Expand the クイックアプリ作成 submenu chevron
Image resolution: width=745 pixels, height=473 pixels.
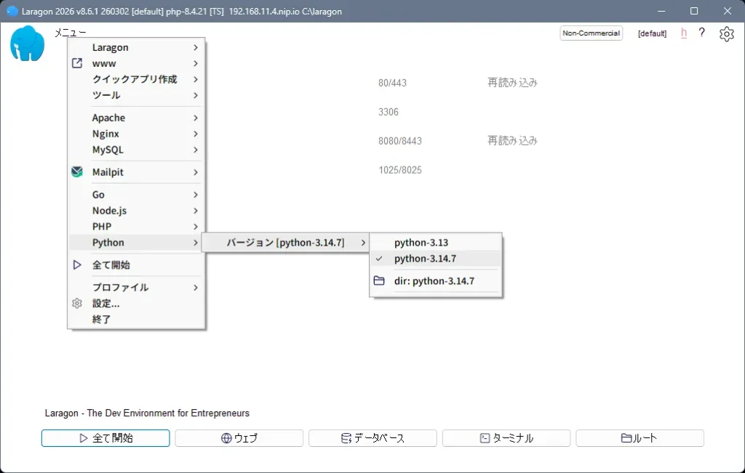(x=195, y=79)
